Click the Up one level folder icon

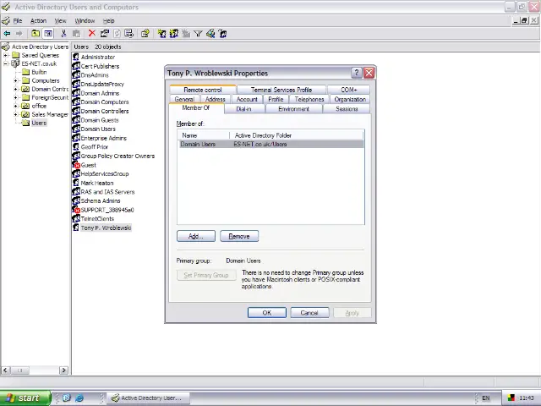click(36, 34)
